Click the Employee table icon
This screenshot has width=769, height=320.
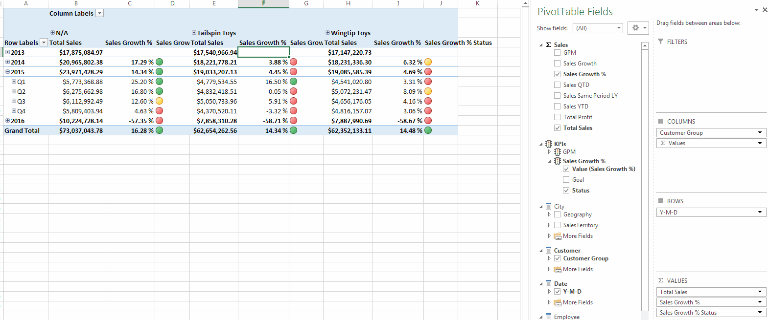click(549, 317)
